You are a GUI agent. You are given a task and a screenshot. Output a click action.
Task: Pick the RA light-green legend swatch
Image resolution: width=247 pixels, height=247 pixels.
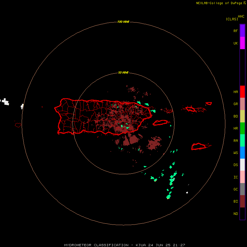point(242,141)
